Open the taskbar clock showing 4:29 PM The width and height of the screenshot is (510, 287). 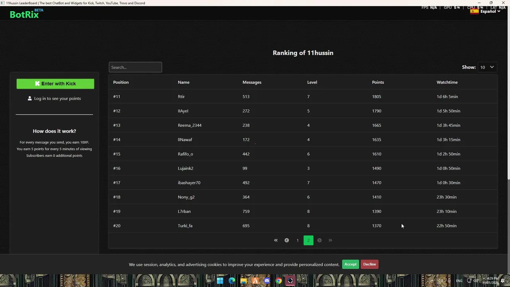(x=490, y=281)
